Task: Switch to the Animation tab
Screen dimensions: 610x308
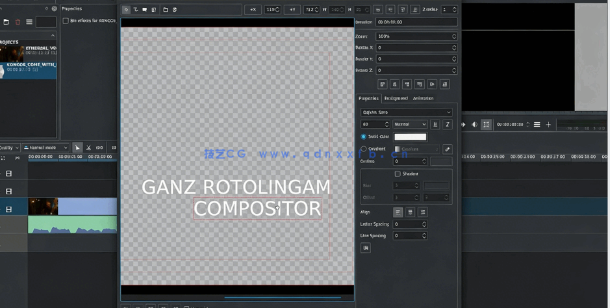Action: tap(423, 98)
